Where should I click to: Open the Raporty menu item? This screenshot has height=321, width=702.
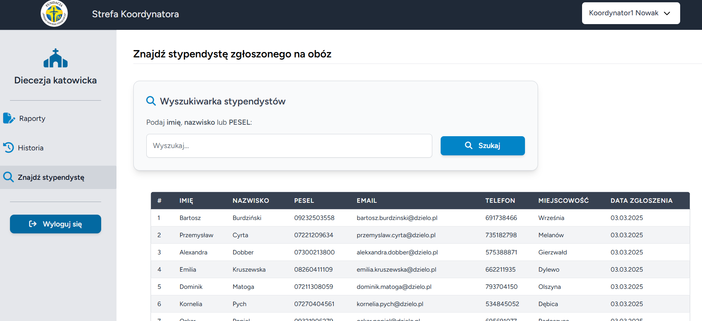32,119
